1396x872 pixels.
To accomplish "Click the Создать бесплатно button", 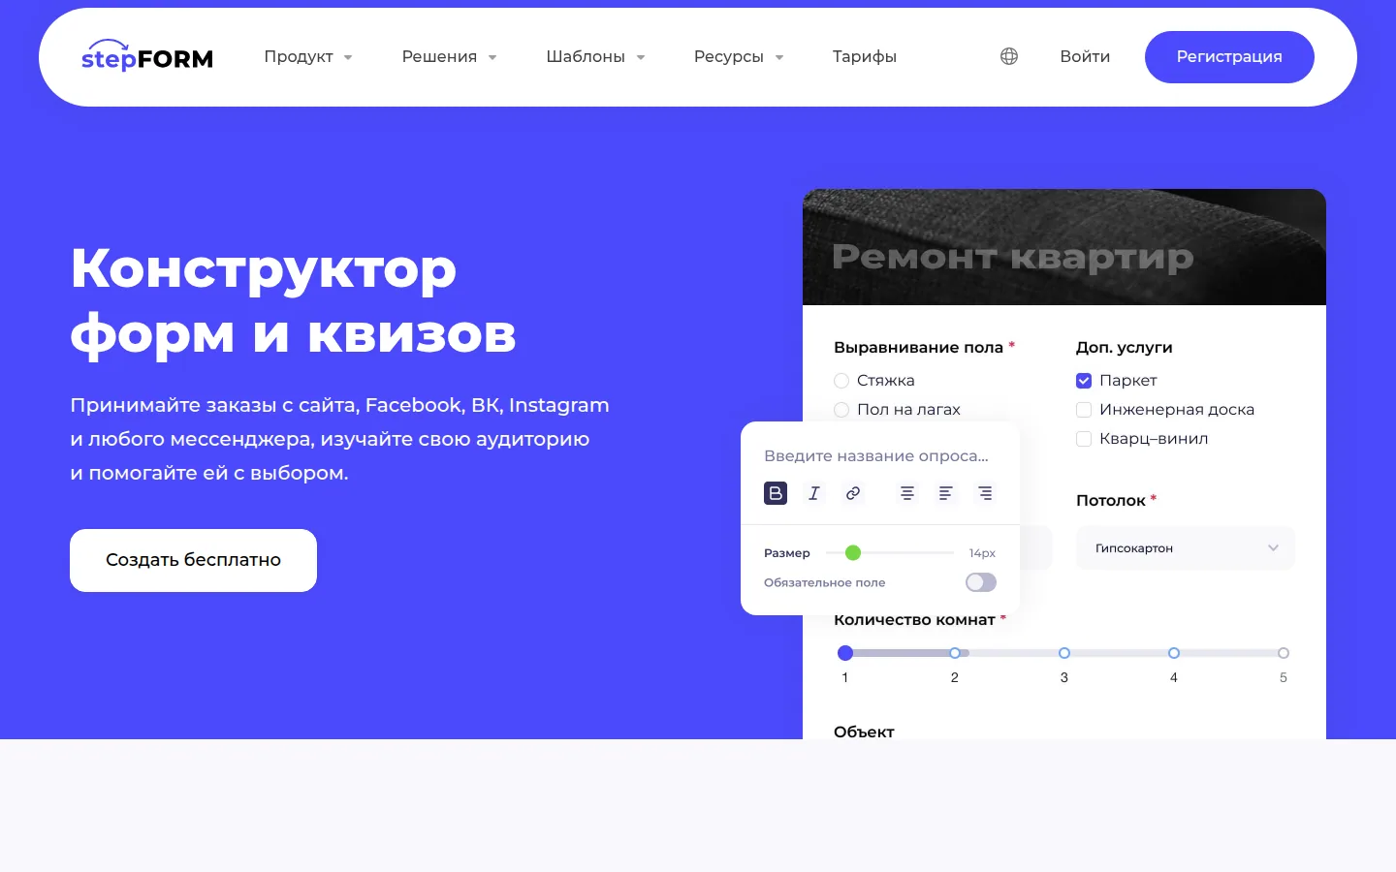I will 194,560.
